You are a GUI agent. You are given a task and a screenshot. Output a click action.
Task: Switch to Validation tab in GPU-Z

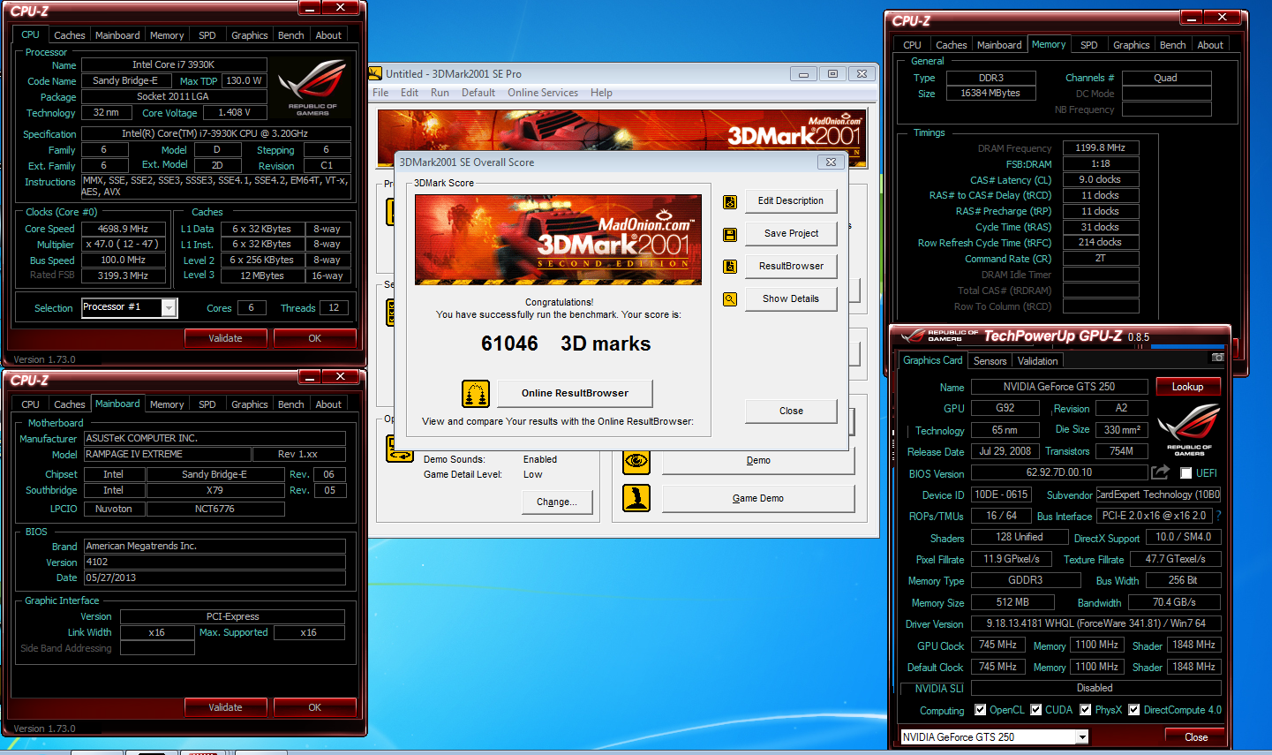1037,361
